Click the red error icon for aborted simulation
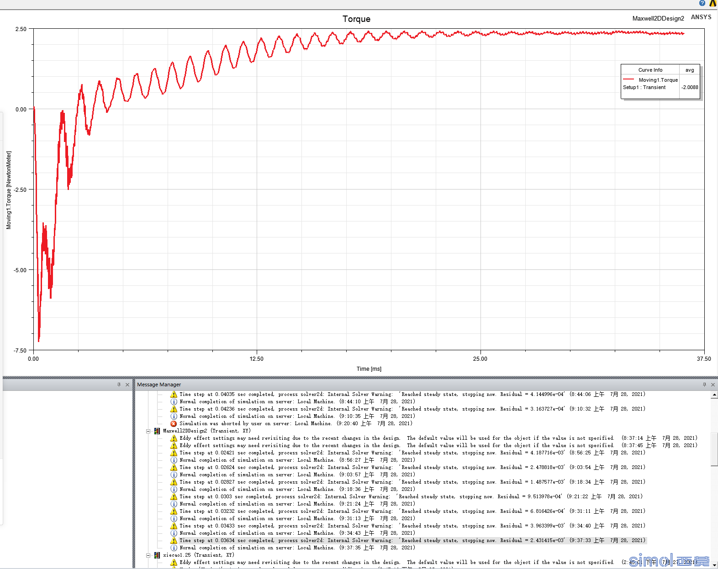 (x=174, y=423)
